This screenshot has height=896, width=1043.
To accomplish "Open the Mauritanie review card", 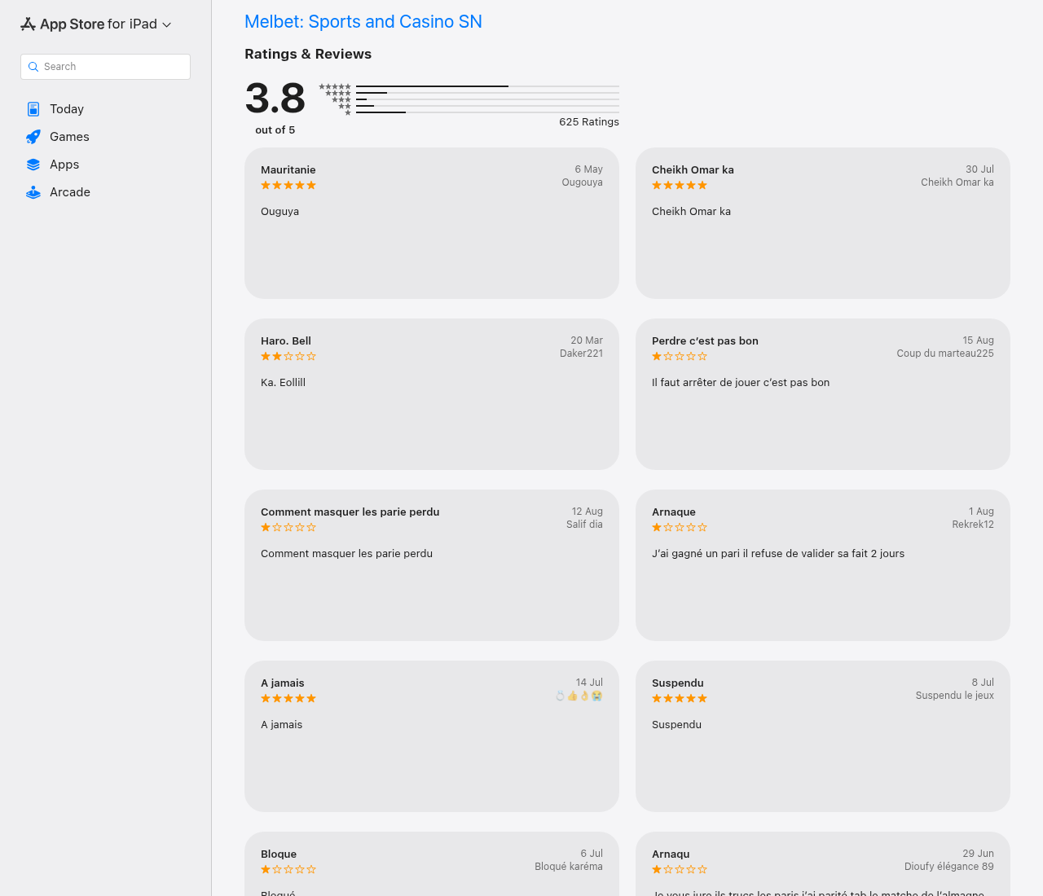I will (x=432, y=223).
